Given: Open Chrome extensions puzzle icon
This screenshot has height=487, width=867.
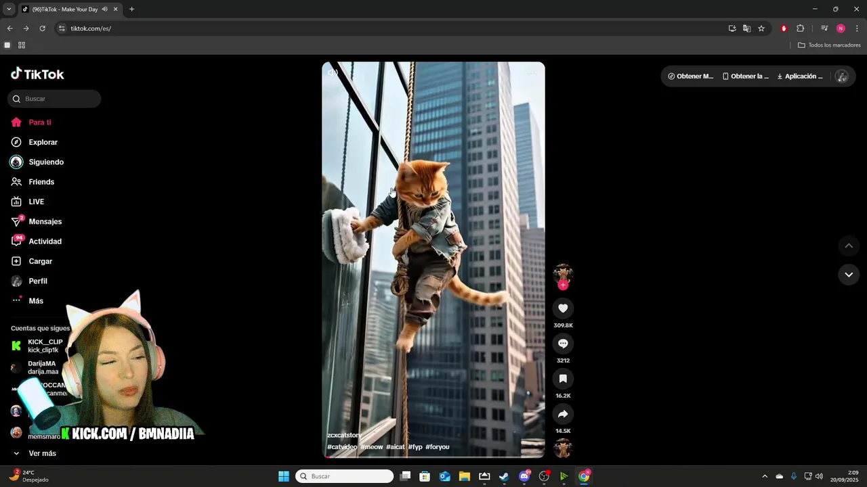Looking at the screenshot, I should (x=801, y=28).
